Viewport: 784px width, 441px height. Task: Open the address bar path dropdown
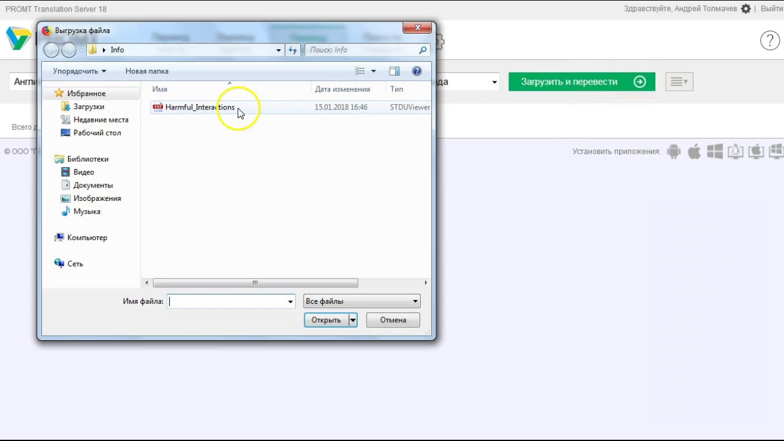pyautogui.click(x=279, y=50)
